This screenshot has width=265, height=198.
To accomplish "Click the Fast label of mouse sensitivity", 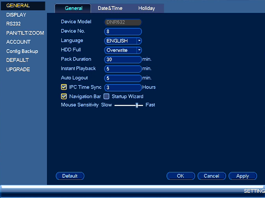I will 150,105.
